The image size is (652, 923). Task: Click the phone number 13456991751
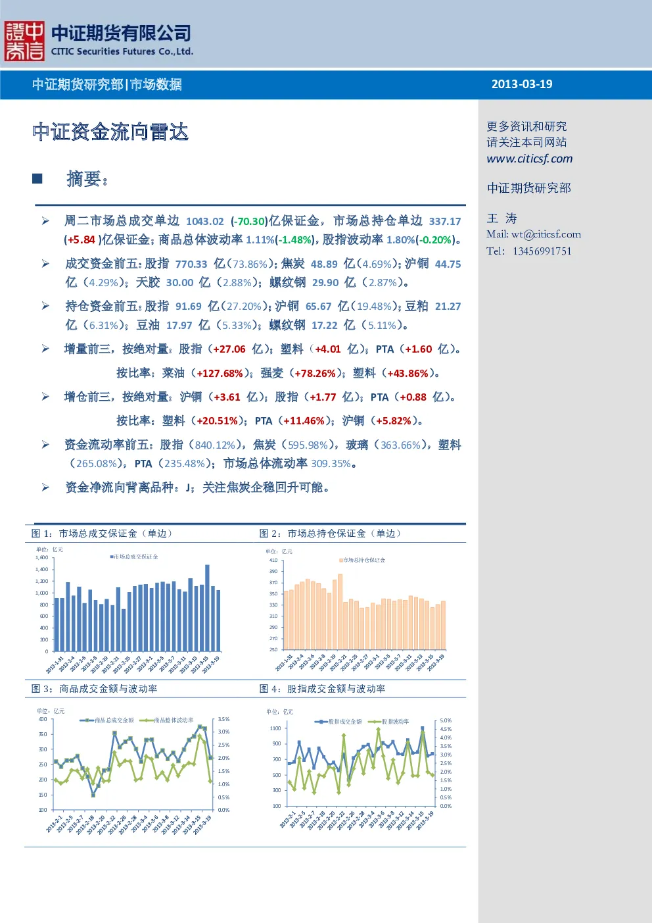542,251
